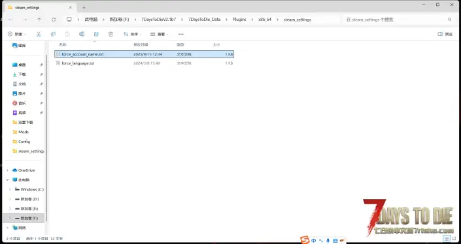Click the navigation pane vertical scrollbar
The width and height of the screenshot is (461, 244).
[x=46, y=138]
